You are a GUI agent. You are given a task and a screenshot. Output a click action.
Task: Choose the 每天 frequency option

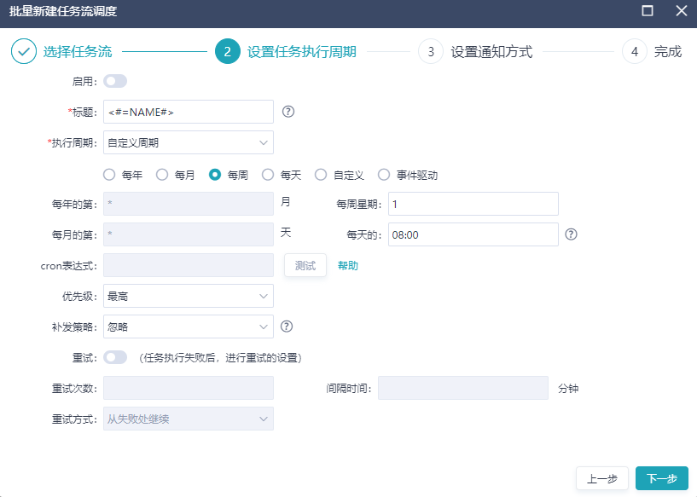268,174
